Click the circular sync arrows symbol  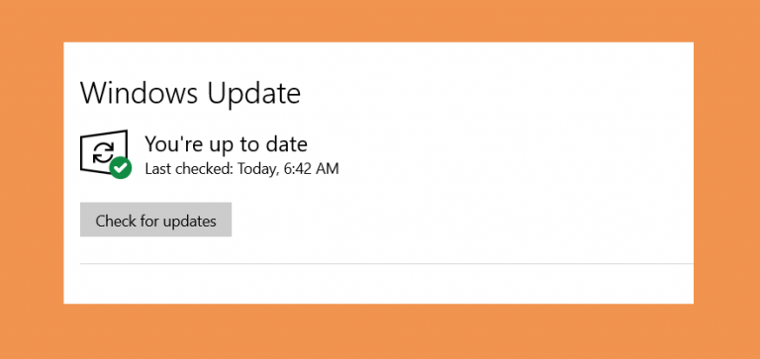coord(103,152)
